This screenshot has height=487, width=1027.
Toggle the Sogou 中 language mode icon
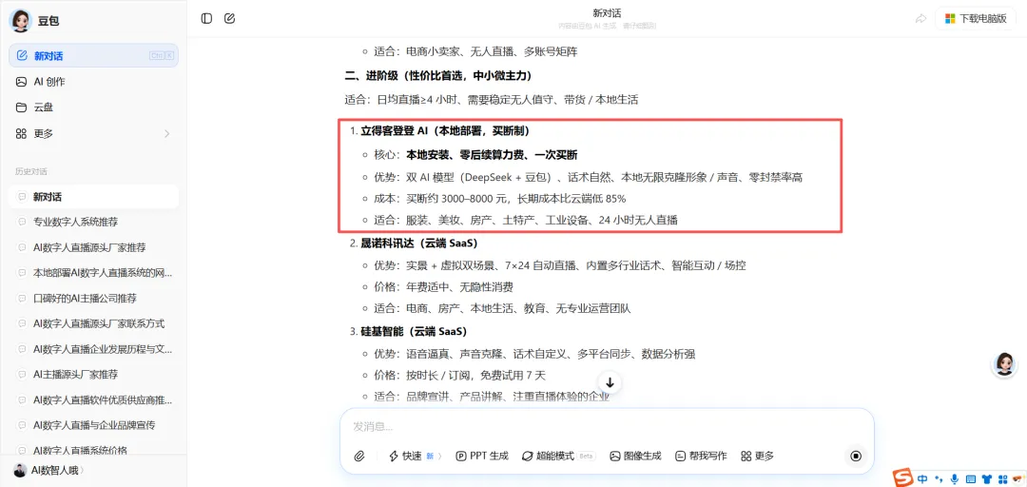tap(922, 478)
